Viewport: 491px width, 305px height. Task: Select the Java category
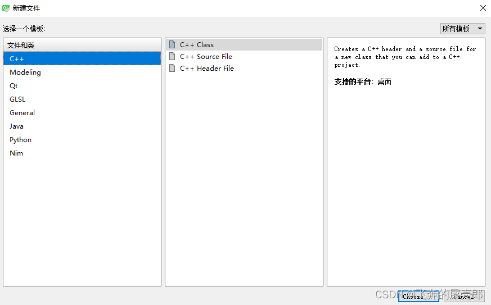point(82,126)
